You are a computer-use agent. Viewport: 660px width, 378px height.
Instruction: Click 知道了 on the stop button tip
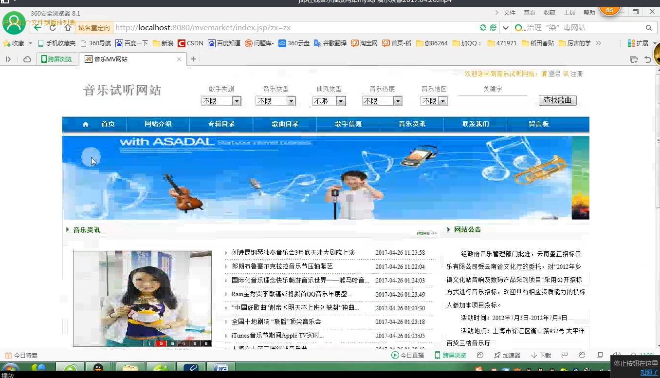[649, 372]
